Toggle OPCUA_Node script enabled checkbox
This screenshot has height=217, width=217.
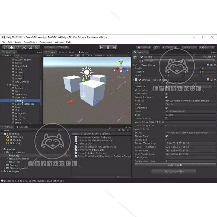coord(140,80)
